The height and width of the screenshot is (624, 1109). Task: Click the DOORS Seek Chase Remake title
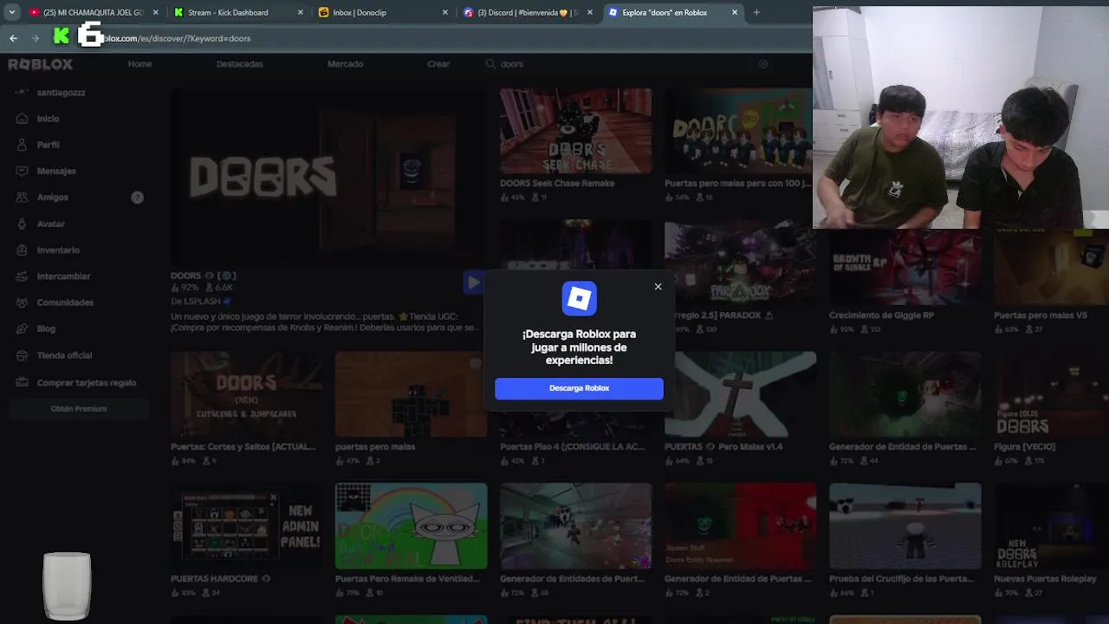(557, 184)
